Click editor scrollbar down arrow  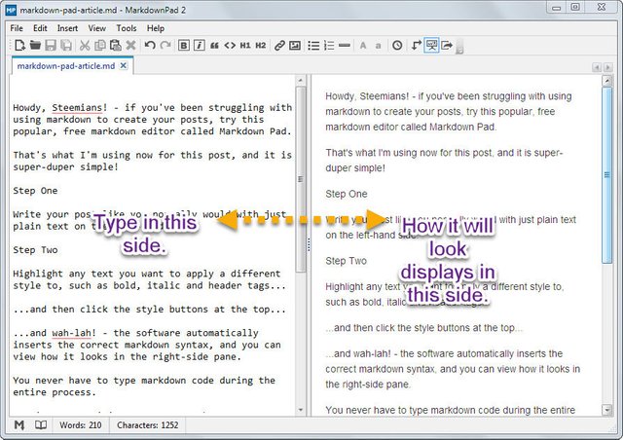click(x=301, y=410)
